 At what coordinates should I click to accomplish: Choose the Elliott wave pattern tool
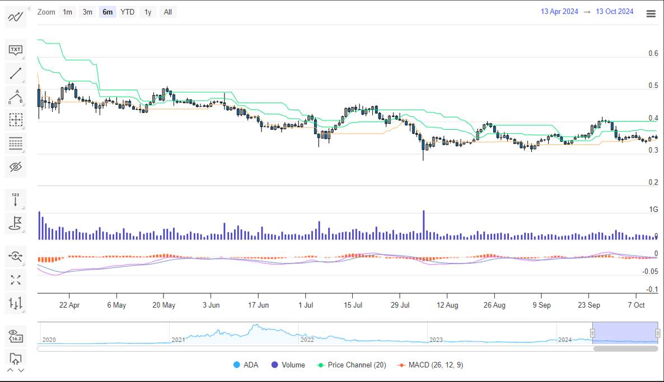click(x=15, y=97)
